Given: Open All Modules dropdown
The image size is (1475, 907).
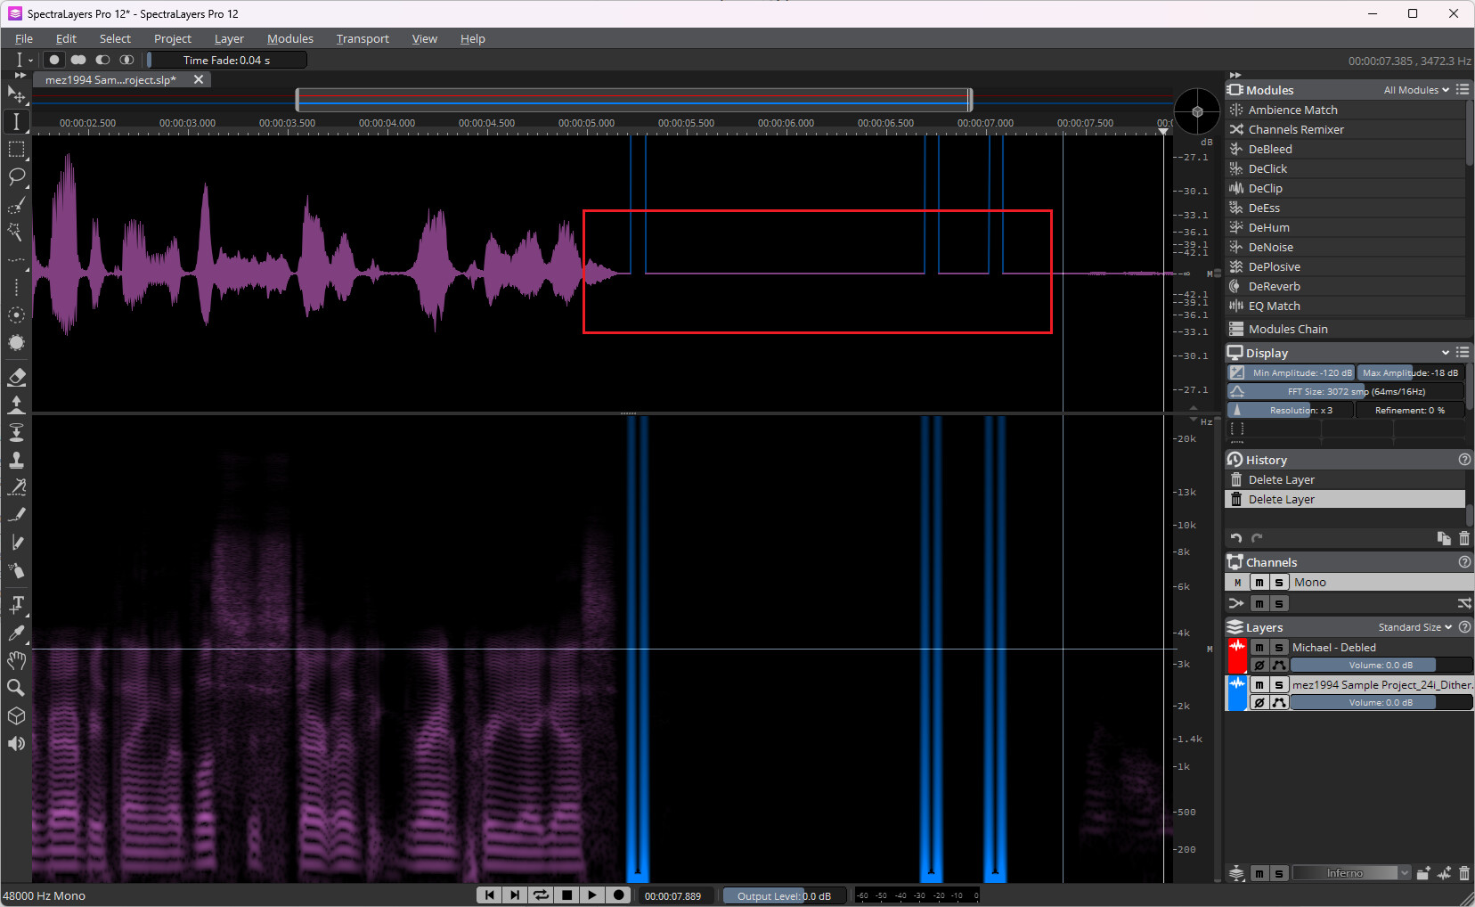Looking at the screenshot, I should [1416, 90].
